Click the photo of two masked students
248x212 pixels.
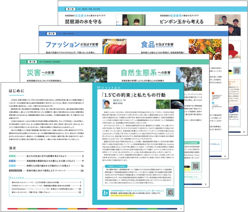[131, 20]
